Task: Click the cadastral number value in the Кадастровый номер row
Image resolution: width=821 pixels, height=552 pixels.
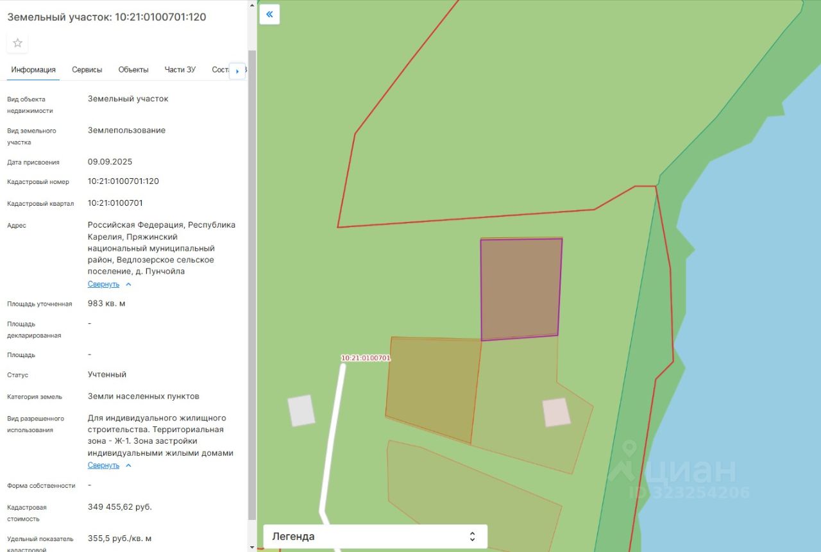Action: [x=123, y=181]
